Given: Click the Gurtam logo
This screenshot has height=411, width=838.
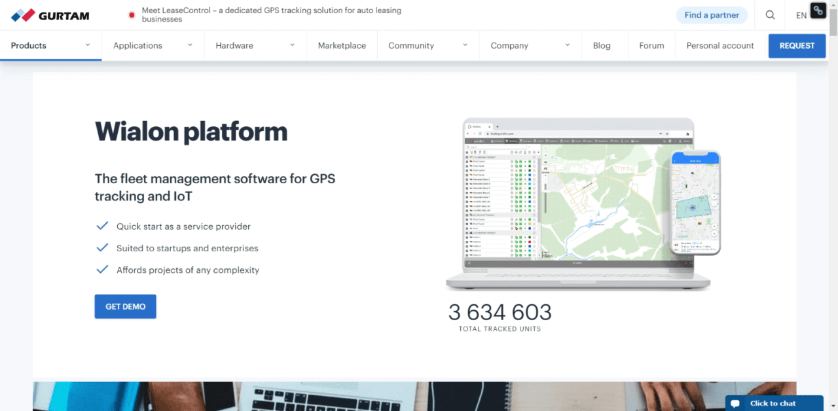Looking at the screenshot, I should pyautogui.click(x=50, y=14).
